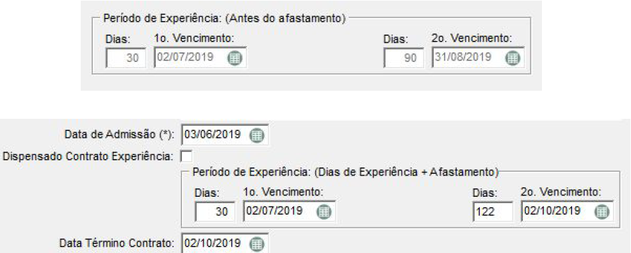Open calendar for Data de Admissão

(x=256, y=135)
